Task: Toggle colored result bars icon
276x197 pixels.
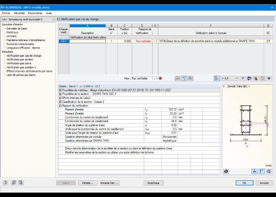Action: 217,78
